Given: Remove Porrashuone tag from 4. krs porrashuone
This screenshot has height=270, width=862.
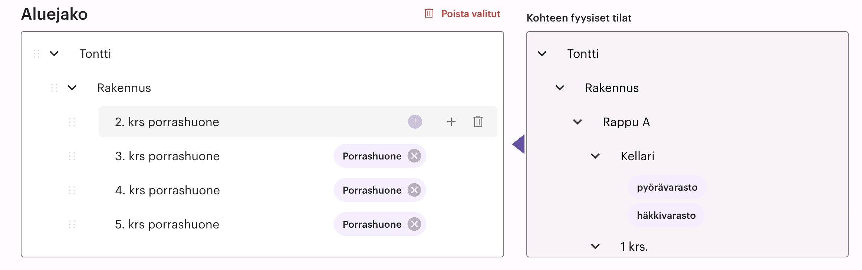Looking at the screenshot, I should pos(414,190).
